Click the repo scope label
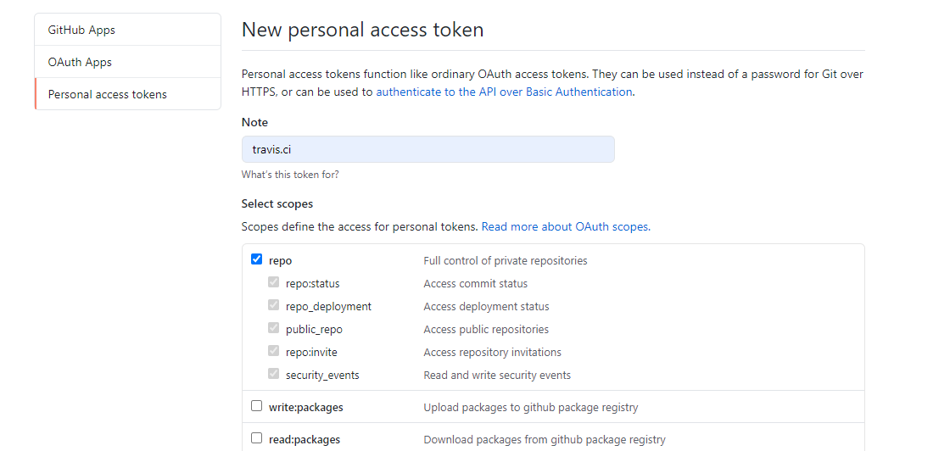The image size is (950, 451). click(x=281, y=261)
